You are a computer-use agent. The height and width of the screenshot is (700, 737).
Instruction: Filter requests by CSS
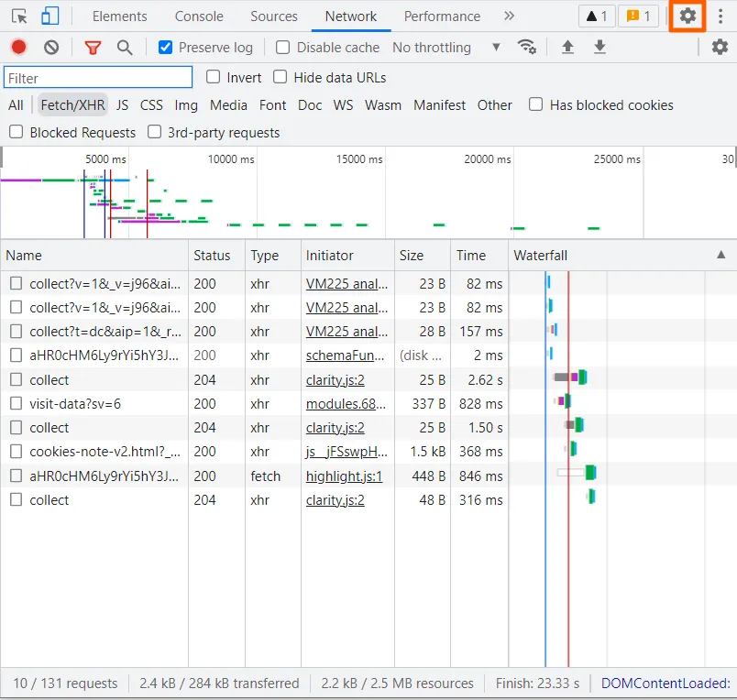[x=151, y=105]
